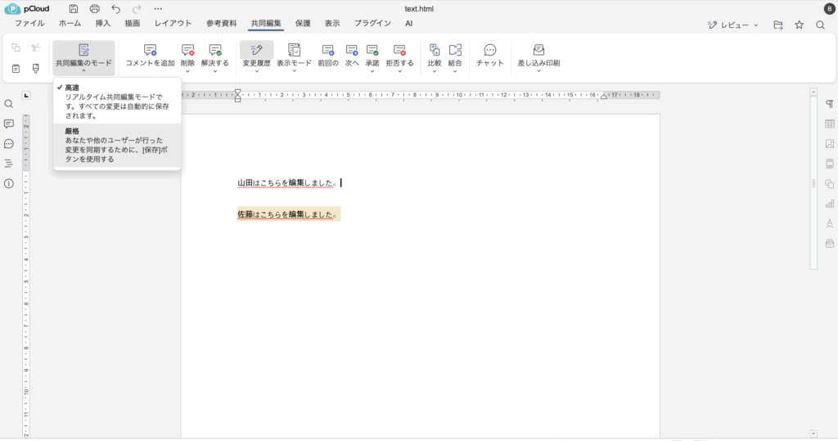Redo the last undone action
The width and height of the screenshot is (838, 441).
pyautogui.click(x=137, y=8)
